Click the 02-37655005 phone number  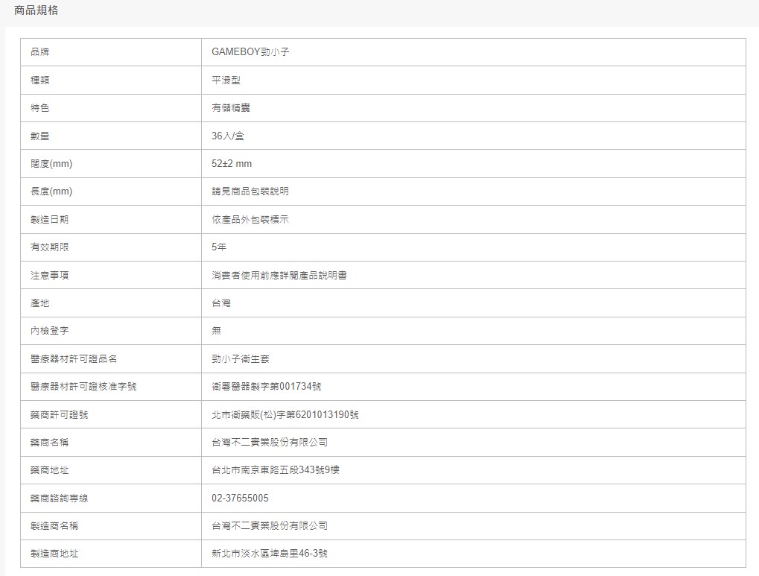pos(240,498)
